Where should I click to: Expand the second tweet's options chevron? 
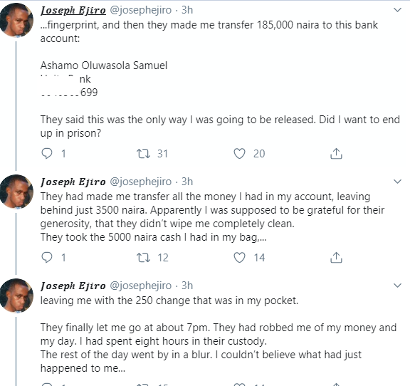pyautogui.click(x=397, y=182)
